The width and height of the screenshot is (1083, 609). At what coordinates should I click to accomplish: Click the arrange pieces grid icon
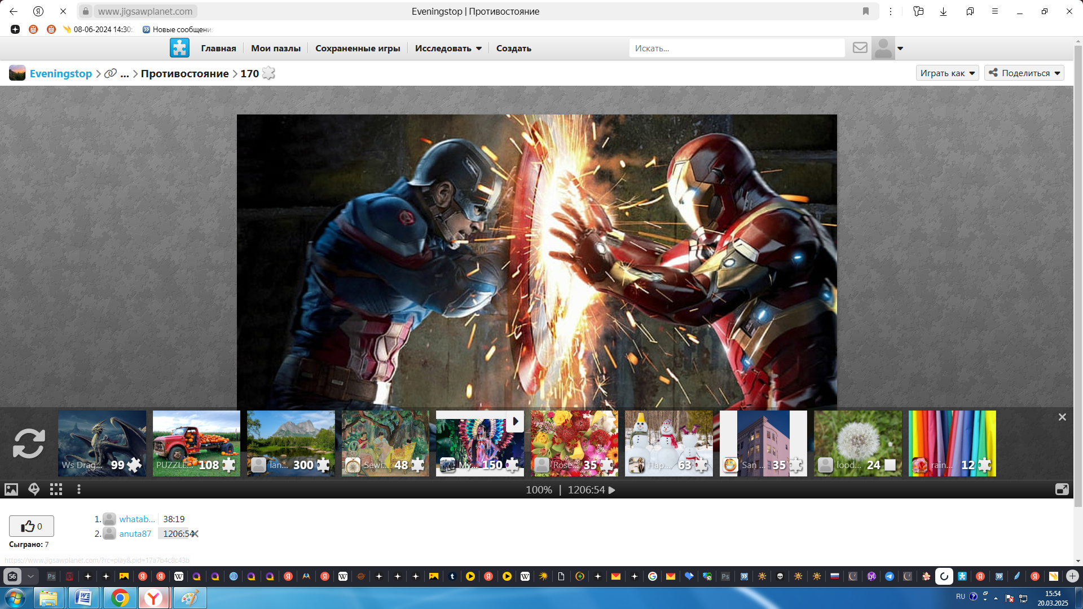[56, 489]
